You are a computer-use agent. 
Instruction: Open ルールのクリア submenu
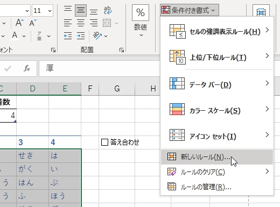pyautogui.click(x=217, y=172)
